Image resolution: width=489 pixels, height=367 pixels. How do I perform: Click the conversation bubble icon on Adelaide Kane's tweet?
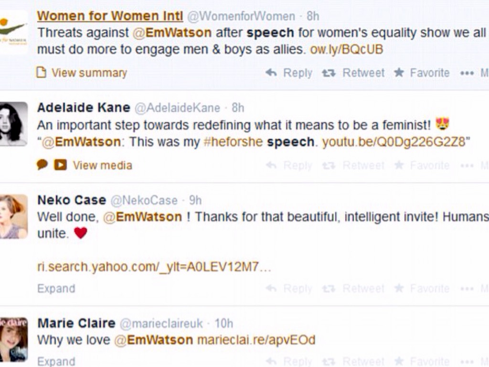[x=43, y=165]
